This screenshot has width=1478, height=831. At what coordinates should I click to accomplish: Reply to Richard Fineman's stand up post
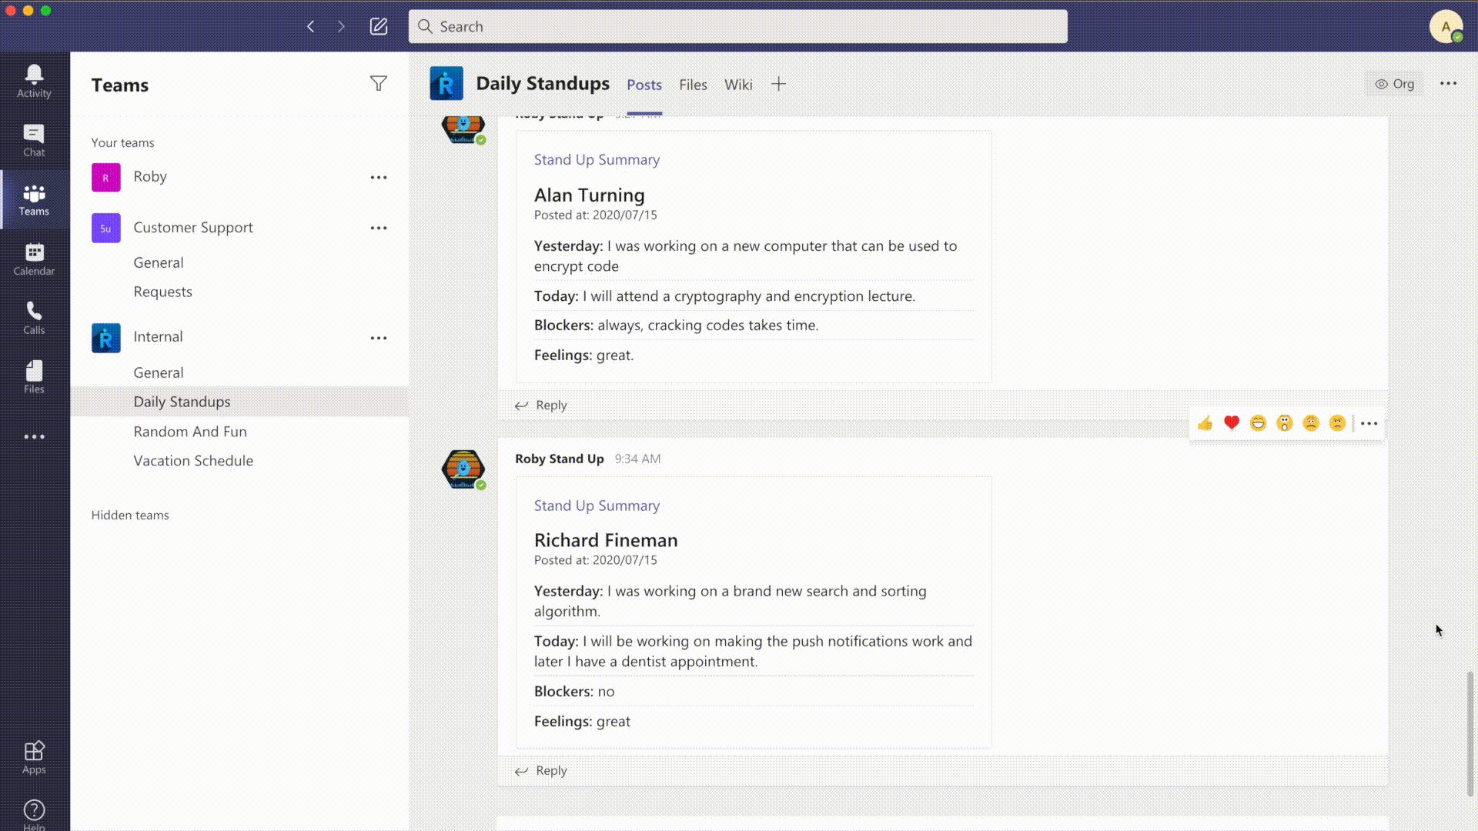click(x=541, y=771)
